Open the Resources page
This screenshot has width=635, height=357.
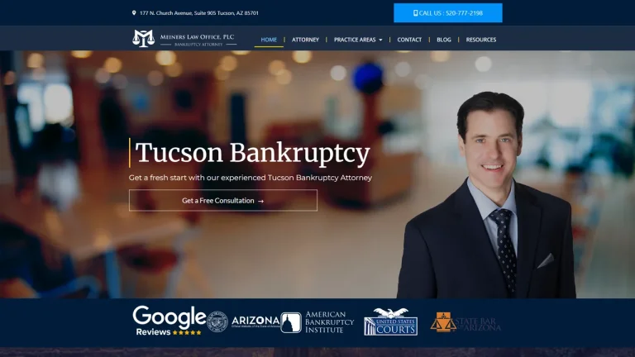coord(481,40)
